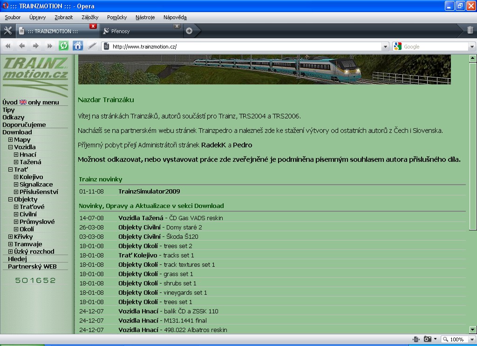
Task: Open the address bar history dropdown
Action: (385, 47)
